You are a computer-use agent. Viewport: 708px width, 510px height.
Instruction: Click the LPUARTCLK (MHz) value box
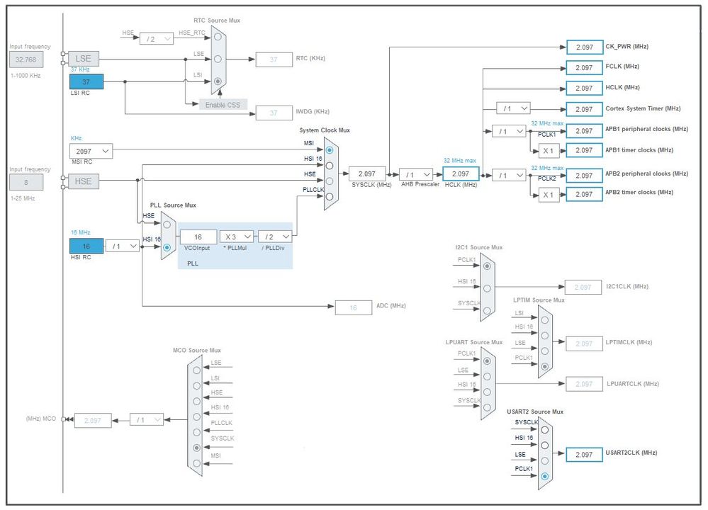(584, 384)
